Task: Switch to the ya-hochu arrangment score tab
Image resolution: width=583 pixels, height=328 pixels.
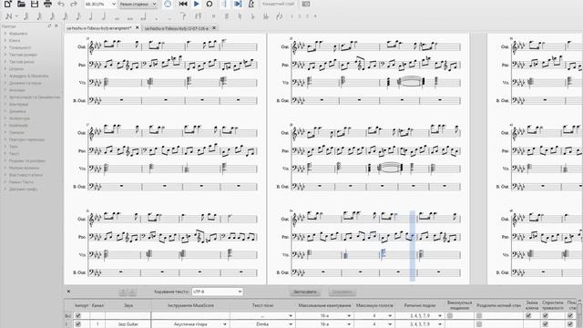Action: (99, 28)
